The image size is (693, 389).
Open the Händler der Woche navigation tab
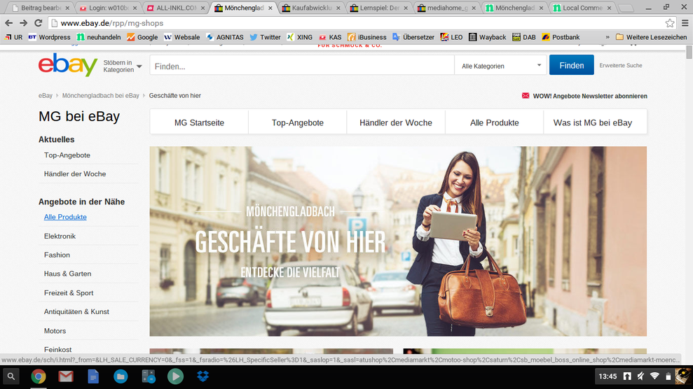(396, 122)
